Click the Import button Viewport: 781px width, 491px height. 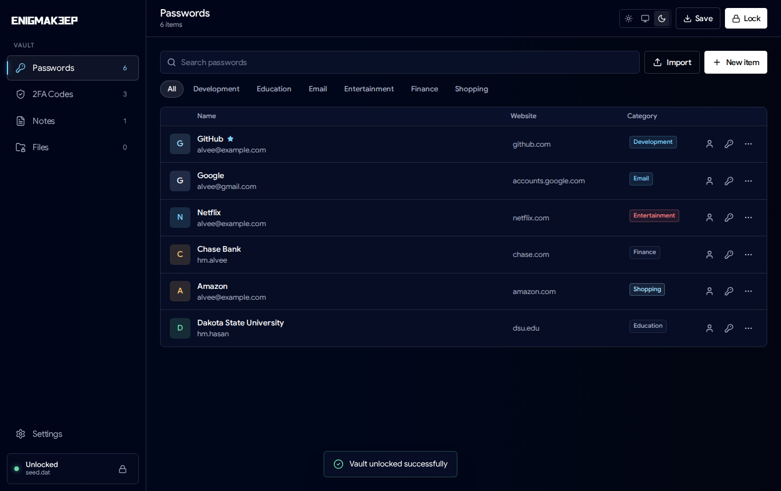click(672, 62)
